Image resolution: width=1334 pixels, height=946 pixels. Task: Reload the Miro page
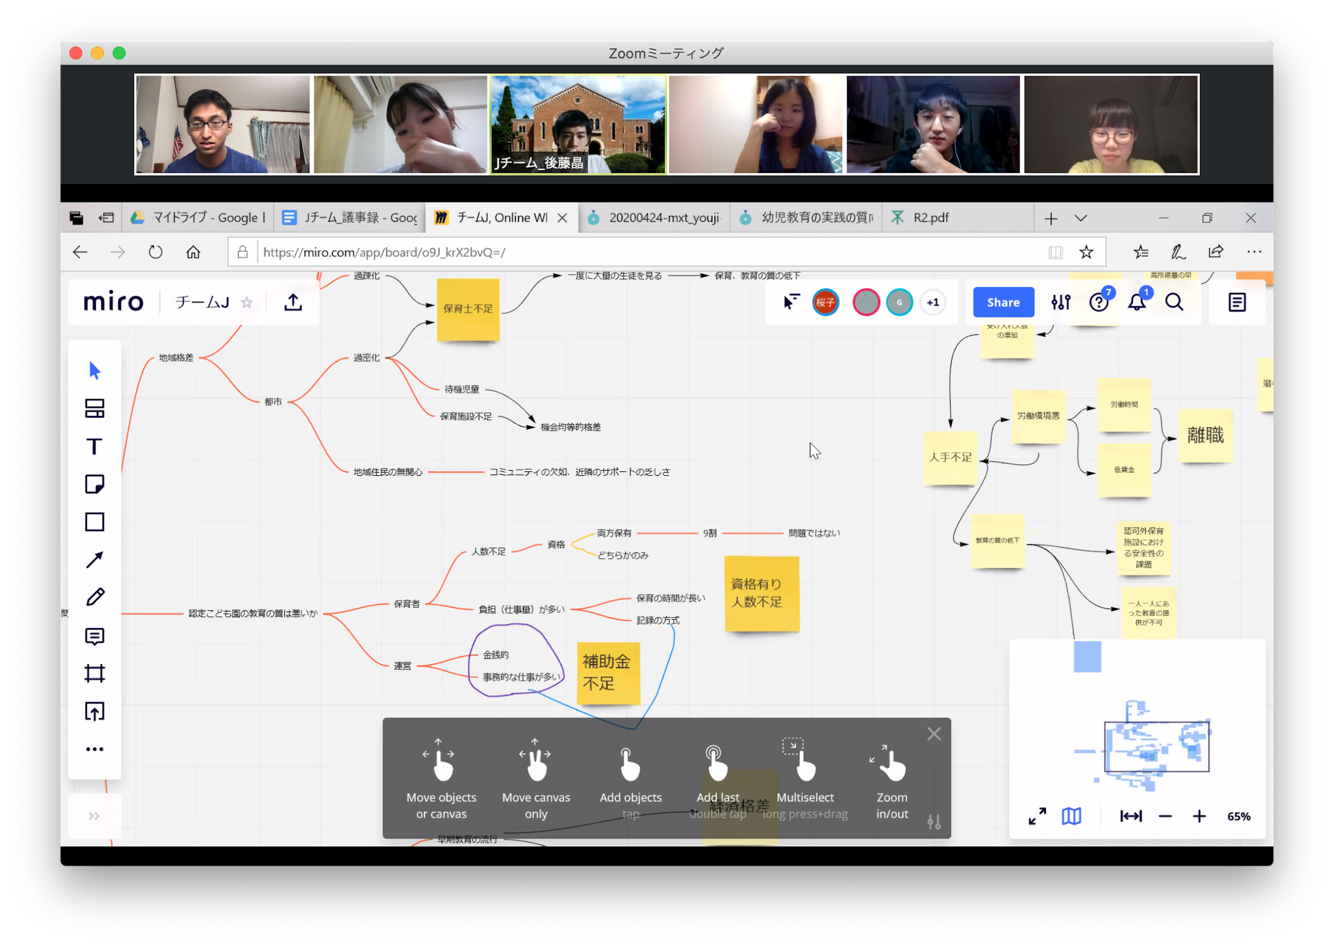tap(155, 252)
